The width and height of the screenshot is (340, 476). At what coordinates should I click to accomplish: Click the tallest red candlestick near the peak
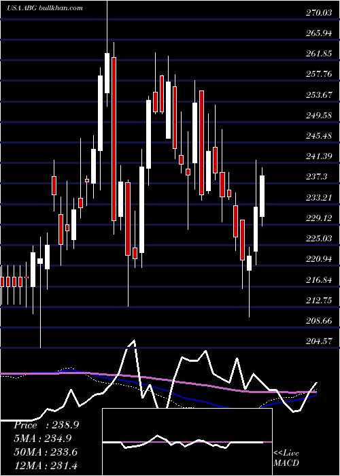coord(114,139)
